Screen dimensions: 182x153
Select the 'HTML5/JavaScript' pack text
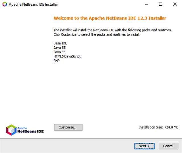click(x=67, y=56)
